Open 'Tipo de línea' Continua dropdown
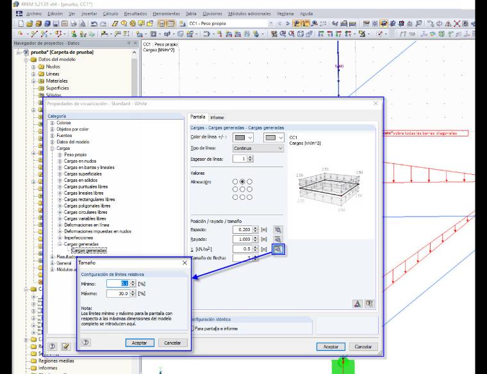487x374 pixels. 258,149
